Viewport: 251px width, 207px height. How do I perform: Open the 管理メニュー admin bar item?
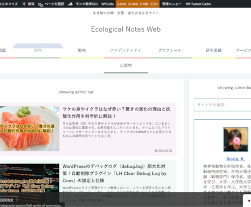172,4
